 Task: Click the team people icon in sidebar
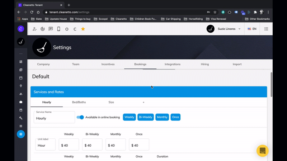21,94
